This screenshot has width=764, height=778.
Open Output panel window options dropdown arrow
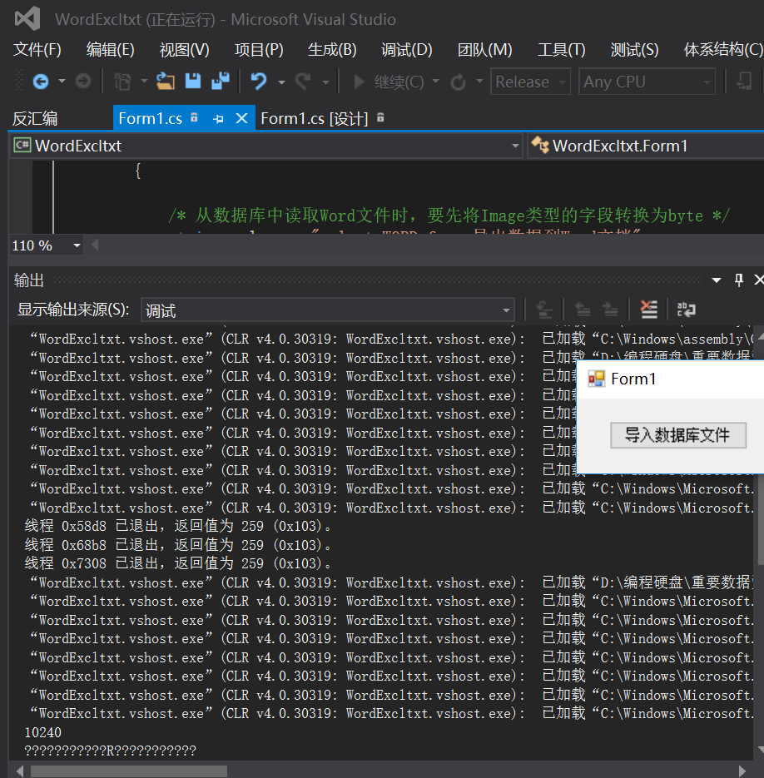pyautogui.click(x=716, y=280)
